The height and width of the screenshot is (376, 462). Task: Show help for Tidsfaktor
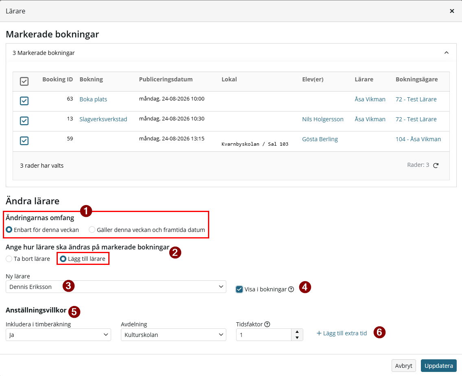(267, 324)
